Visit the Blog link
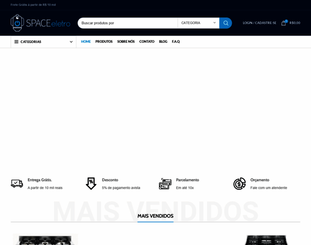Viewport: 311px width, 245px height. pyautogui.click(x=163, y=42)
